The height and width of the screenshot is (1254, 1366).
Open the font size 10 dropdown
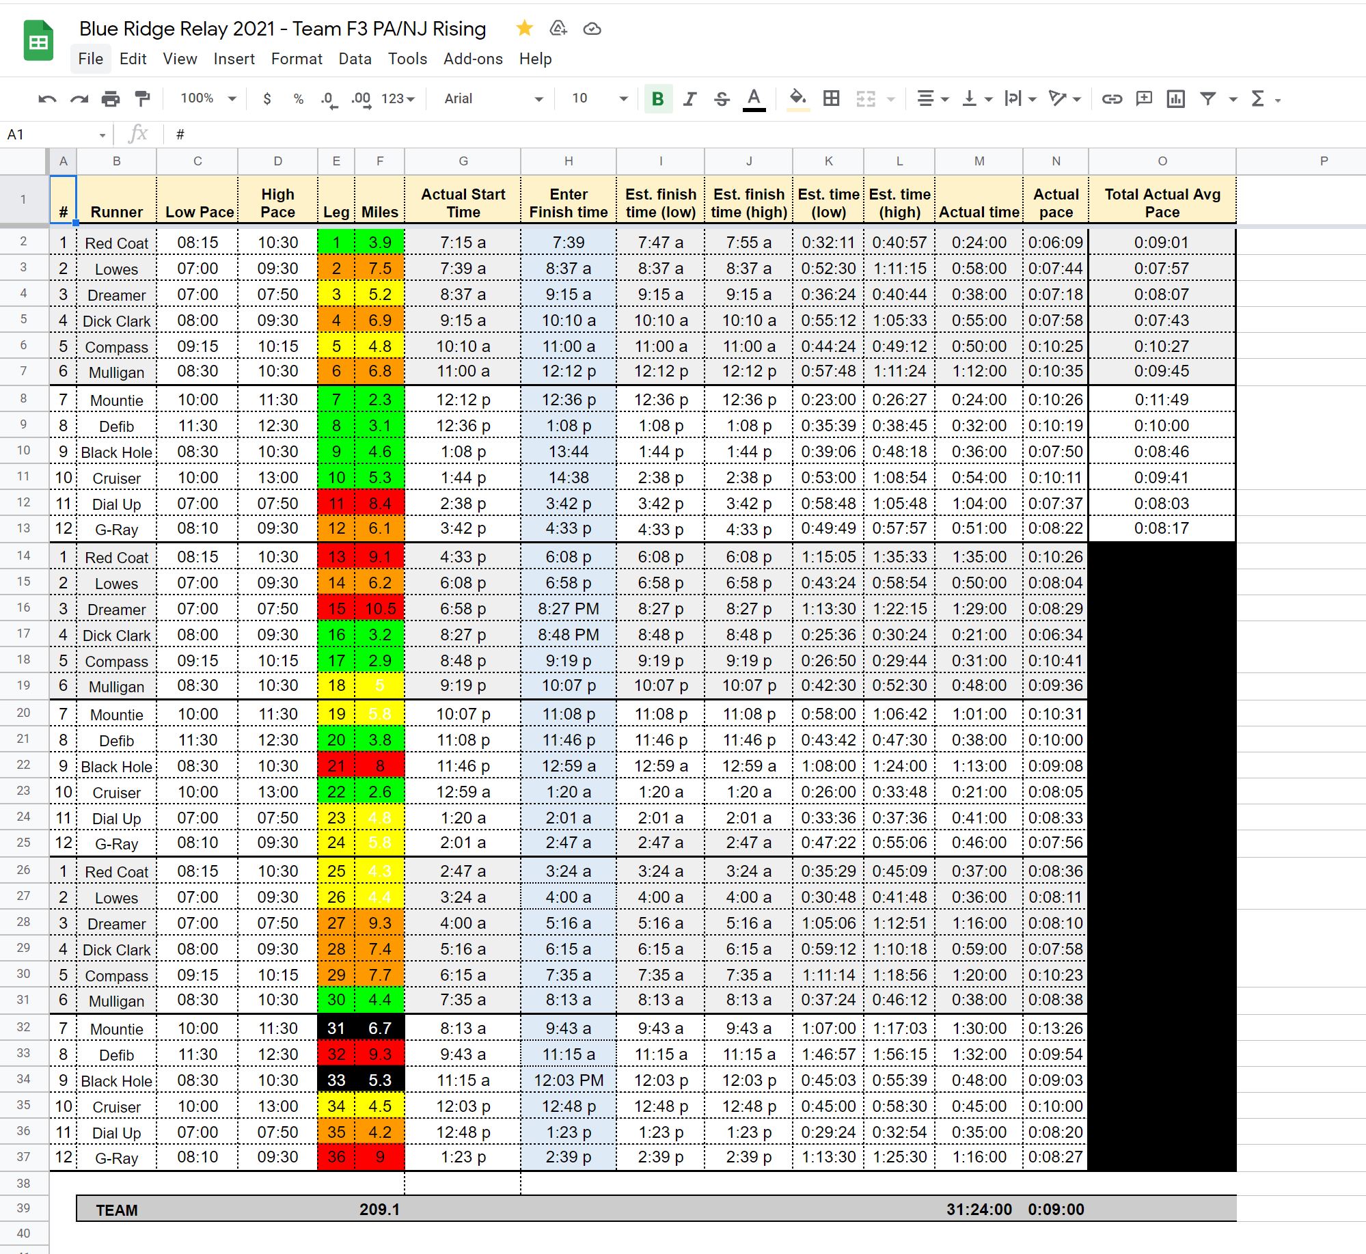[599, 99]
